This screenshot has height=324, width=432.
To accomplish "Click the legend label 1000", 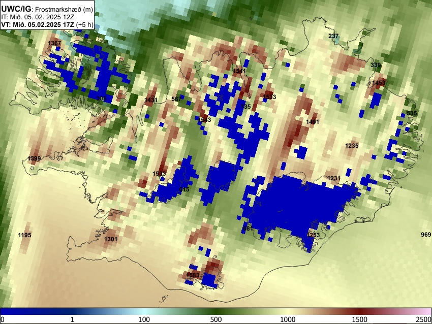I will tap(288, 319).
